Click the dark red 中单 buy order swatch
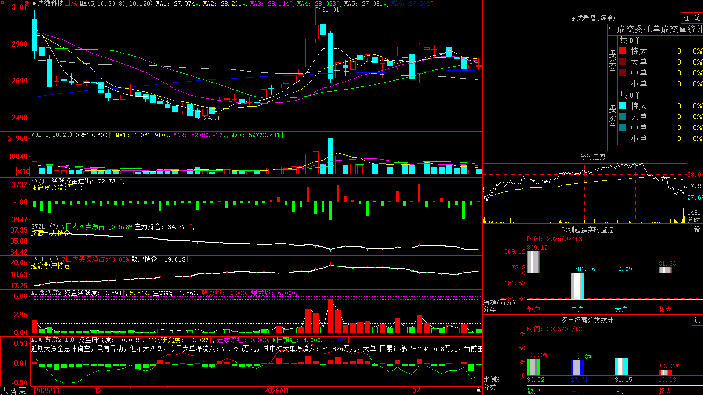Viewport: 703px width, 395px height. pyautogui.click(x=622, y=73)
